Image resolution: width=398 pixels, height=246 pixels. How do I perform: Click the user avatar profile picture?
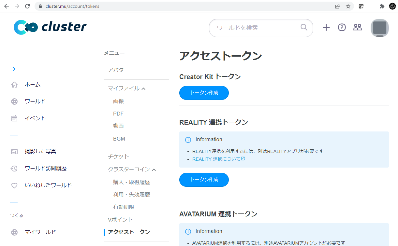pos(380,28)
